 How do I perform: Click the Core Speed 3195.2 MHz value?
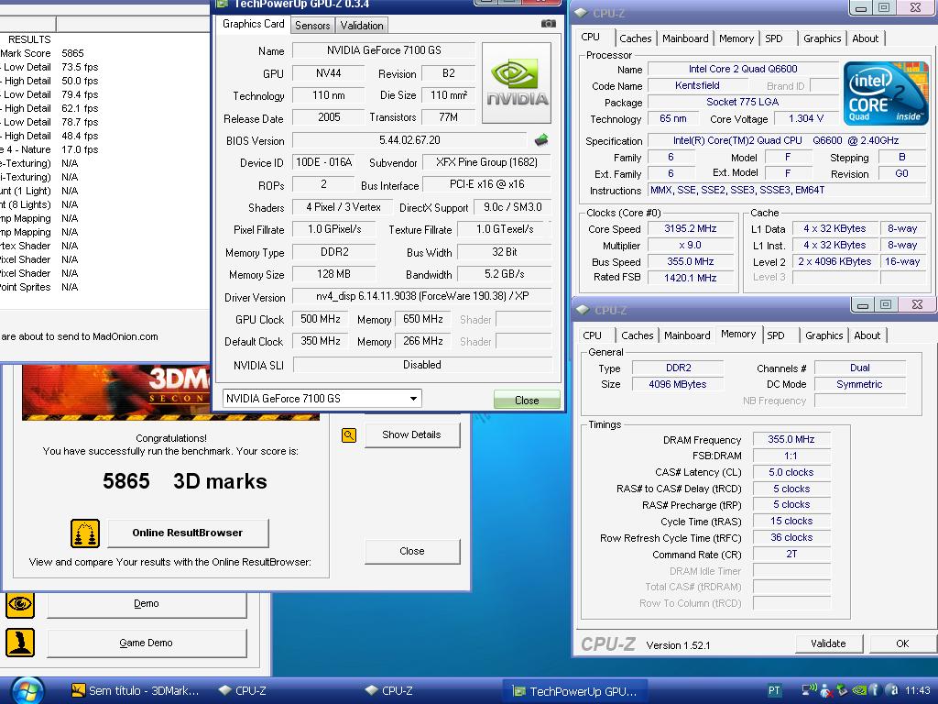click(x=691, y=228)
